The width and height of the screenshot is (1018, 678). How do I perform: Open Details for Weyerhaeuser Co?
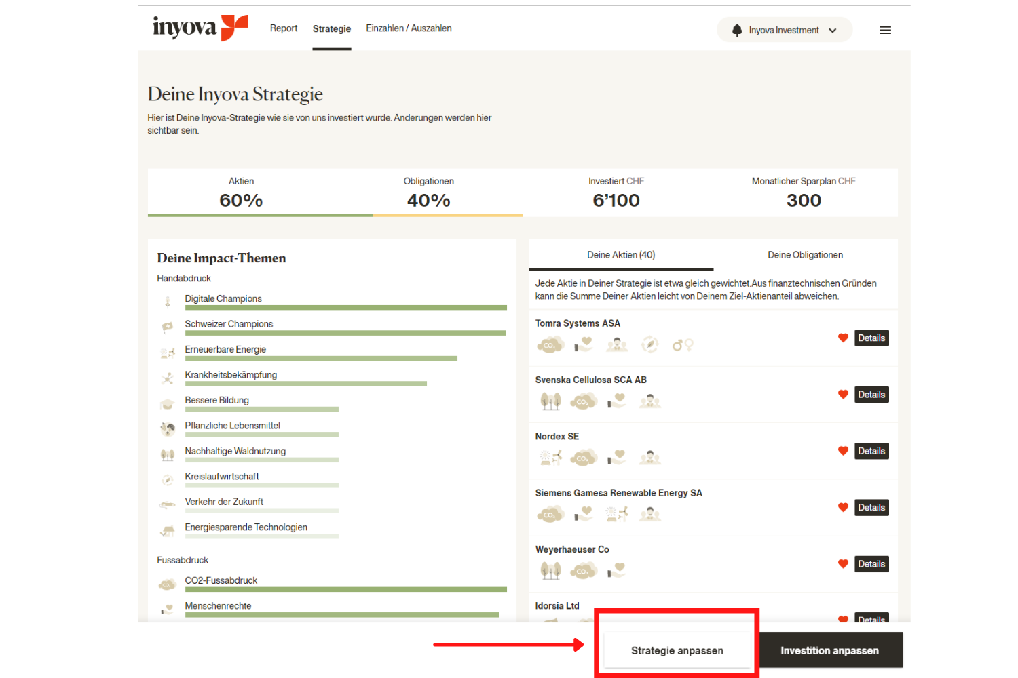[x=871, y=564]
